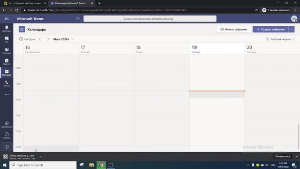
Task: Open the Activity feed in the sidebar
Action: coord(7,29)
